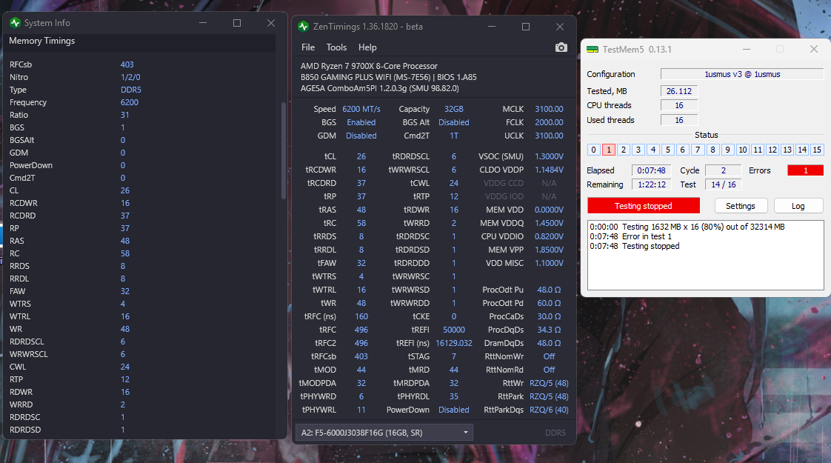Open the Help menu in ZenTimings

click(x=367, y=47)
